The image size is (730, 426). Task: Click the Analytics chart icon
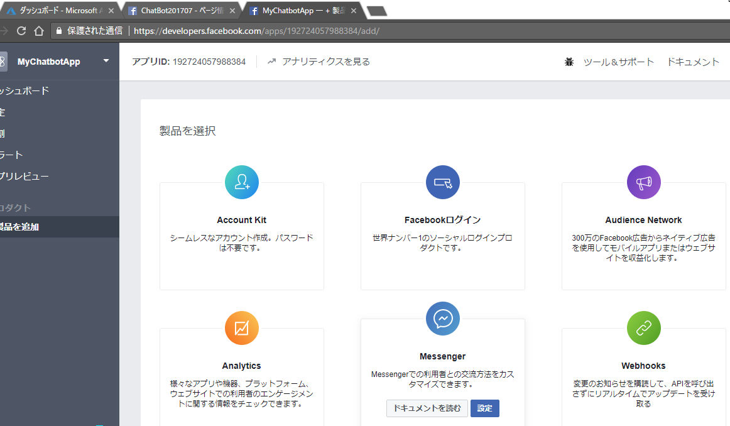tap(242, 328)
